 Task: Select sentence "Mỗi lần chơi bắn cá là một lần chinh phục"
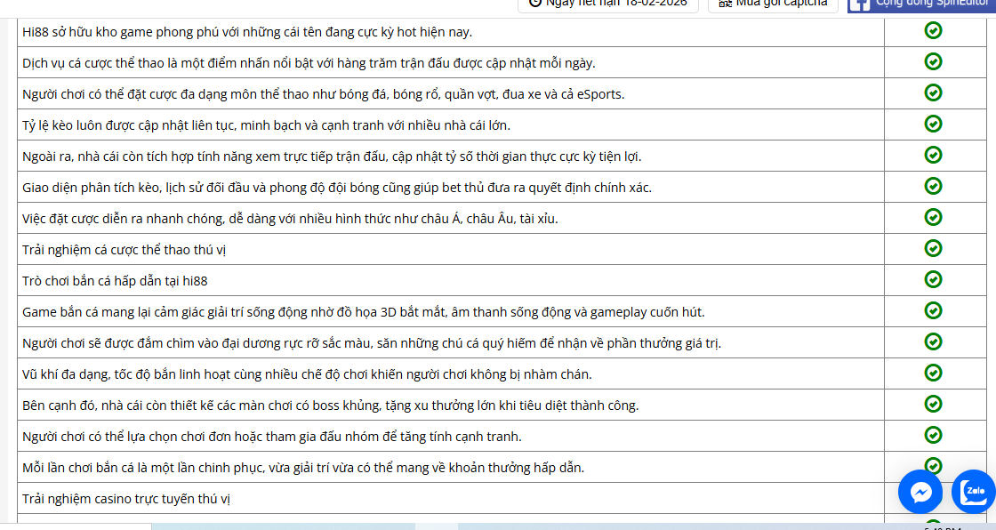[303, 468]
